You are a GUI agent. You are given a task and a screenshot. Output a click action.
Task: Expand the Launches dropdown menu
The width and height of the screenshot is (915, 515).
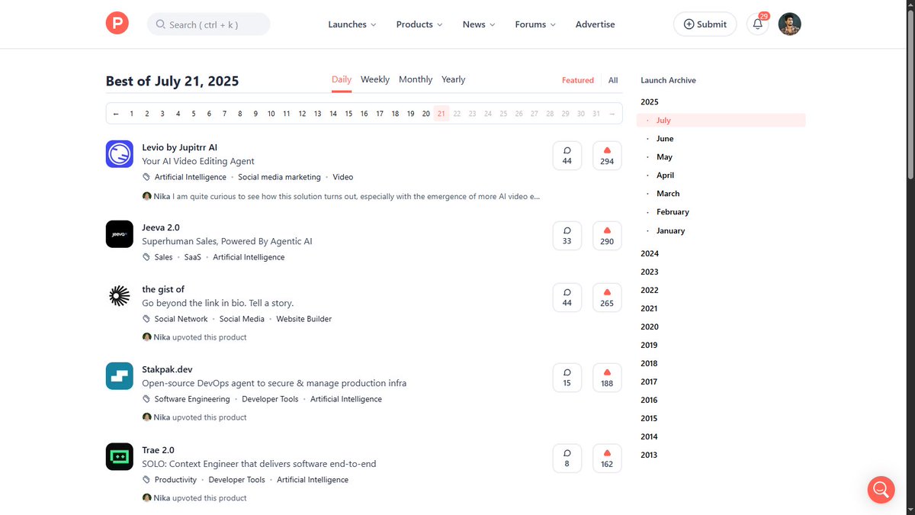[352, 24]
